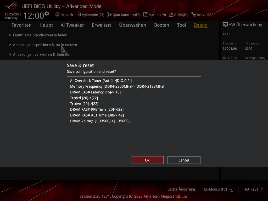Click the Ez-Modus exit arrow icon

pyautogui.click(x=231, y=189)
